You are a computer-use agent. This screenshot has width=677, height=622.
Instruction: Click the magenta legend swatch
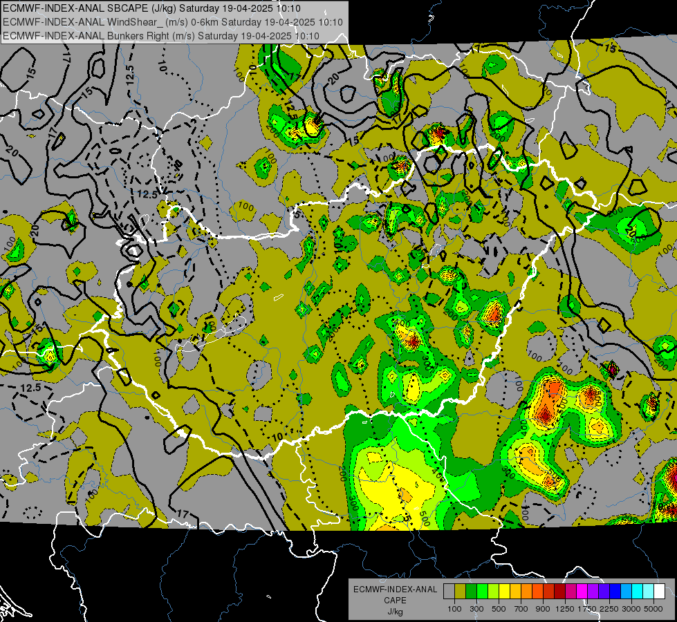(x=582, y=591)
